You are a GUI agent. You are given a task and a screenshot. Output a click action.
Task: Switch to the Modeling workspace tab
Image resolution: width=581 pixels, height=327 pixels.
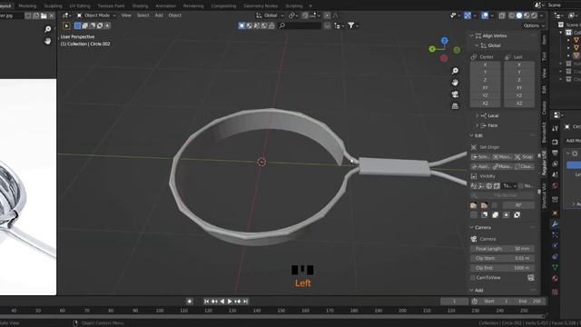[27, 5]
